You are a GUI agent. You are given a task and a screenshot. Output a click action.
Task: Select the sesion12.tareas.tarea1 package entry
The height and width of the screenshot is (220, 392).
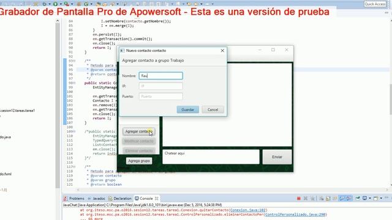click(17, 111)
